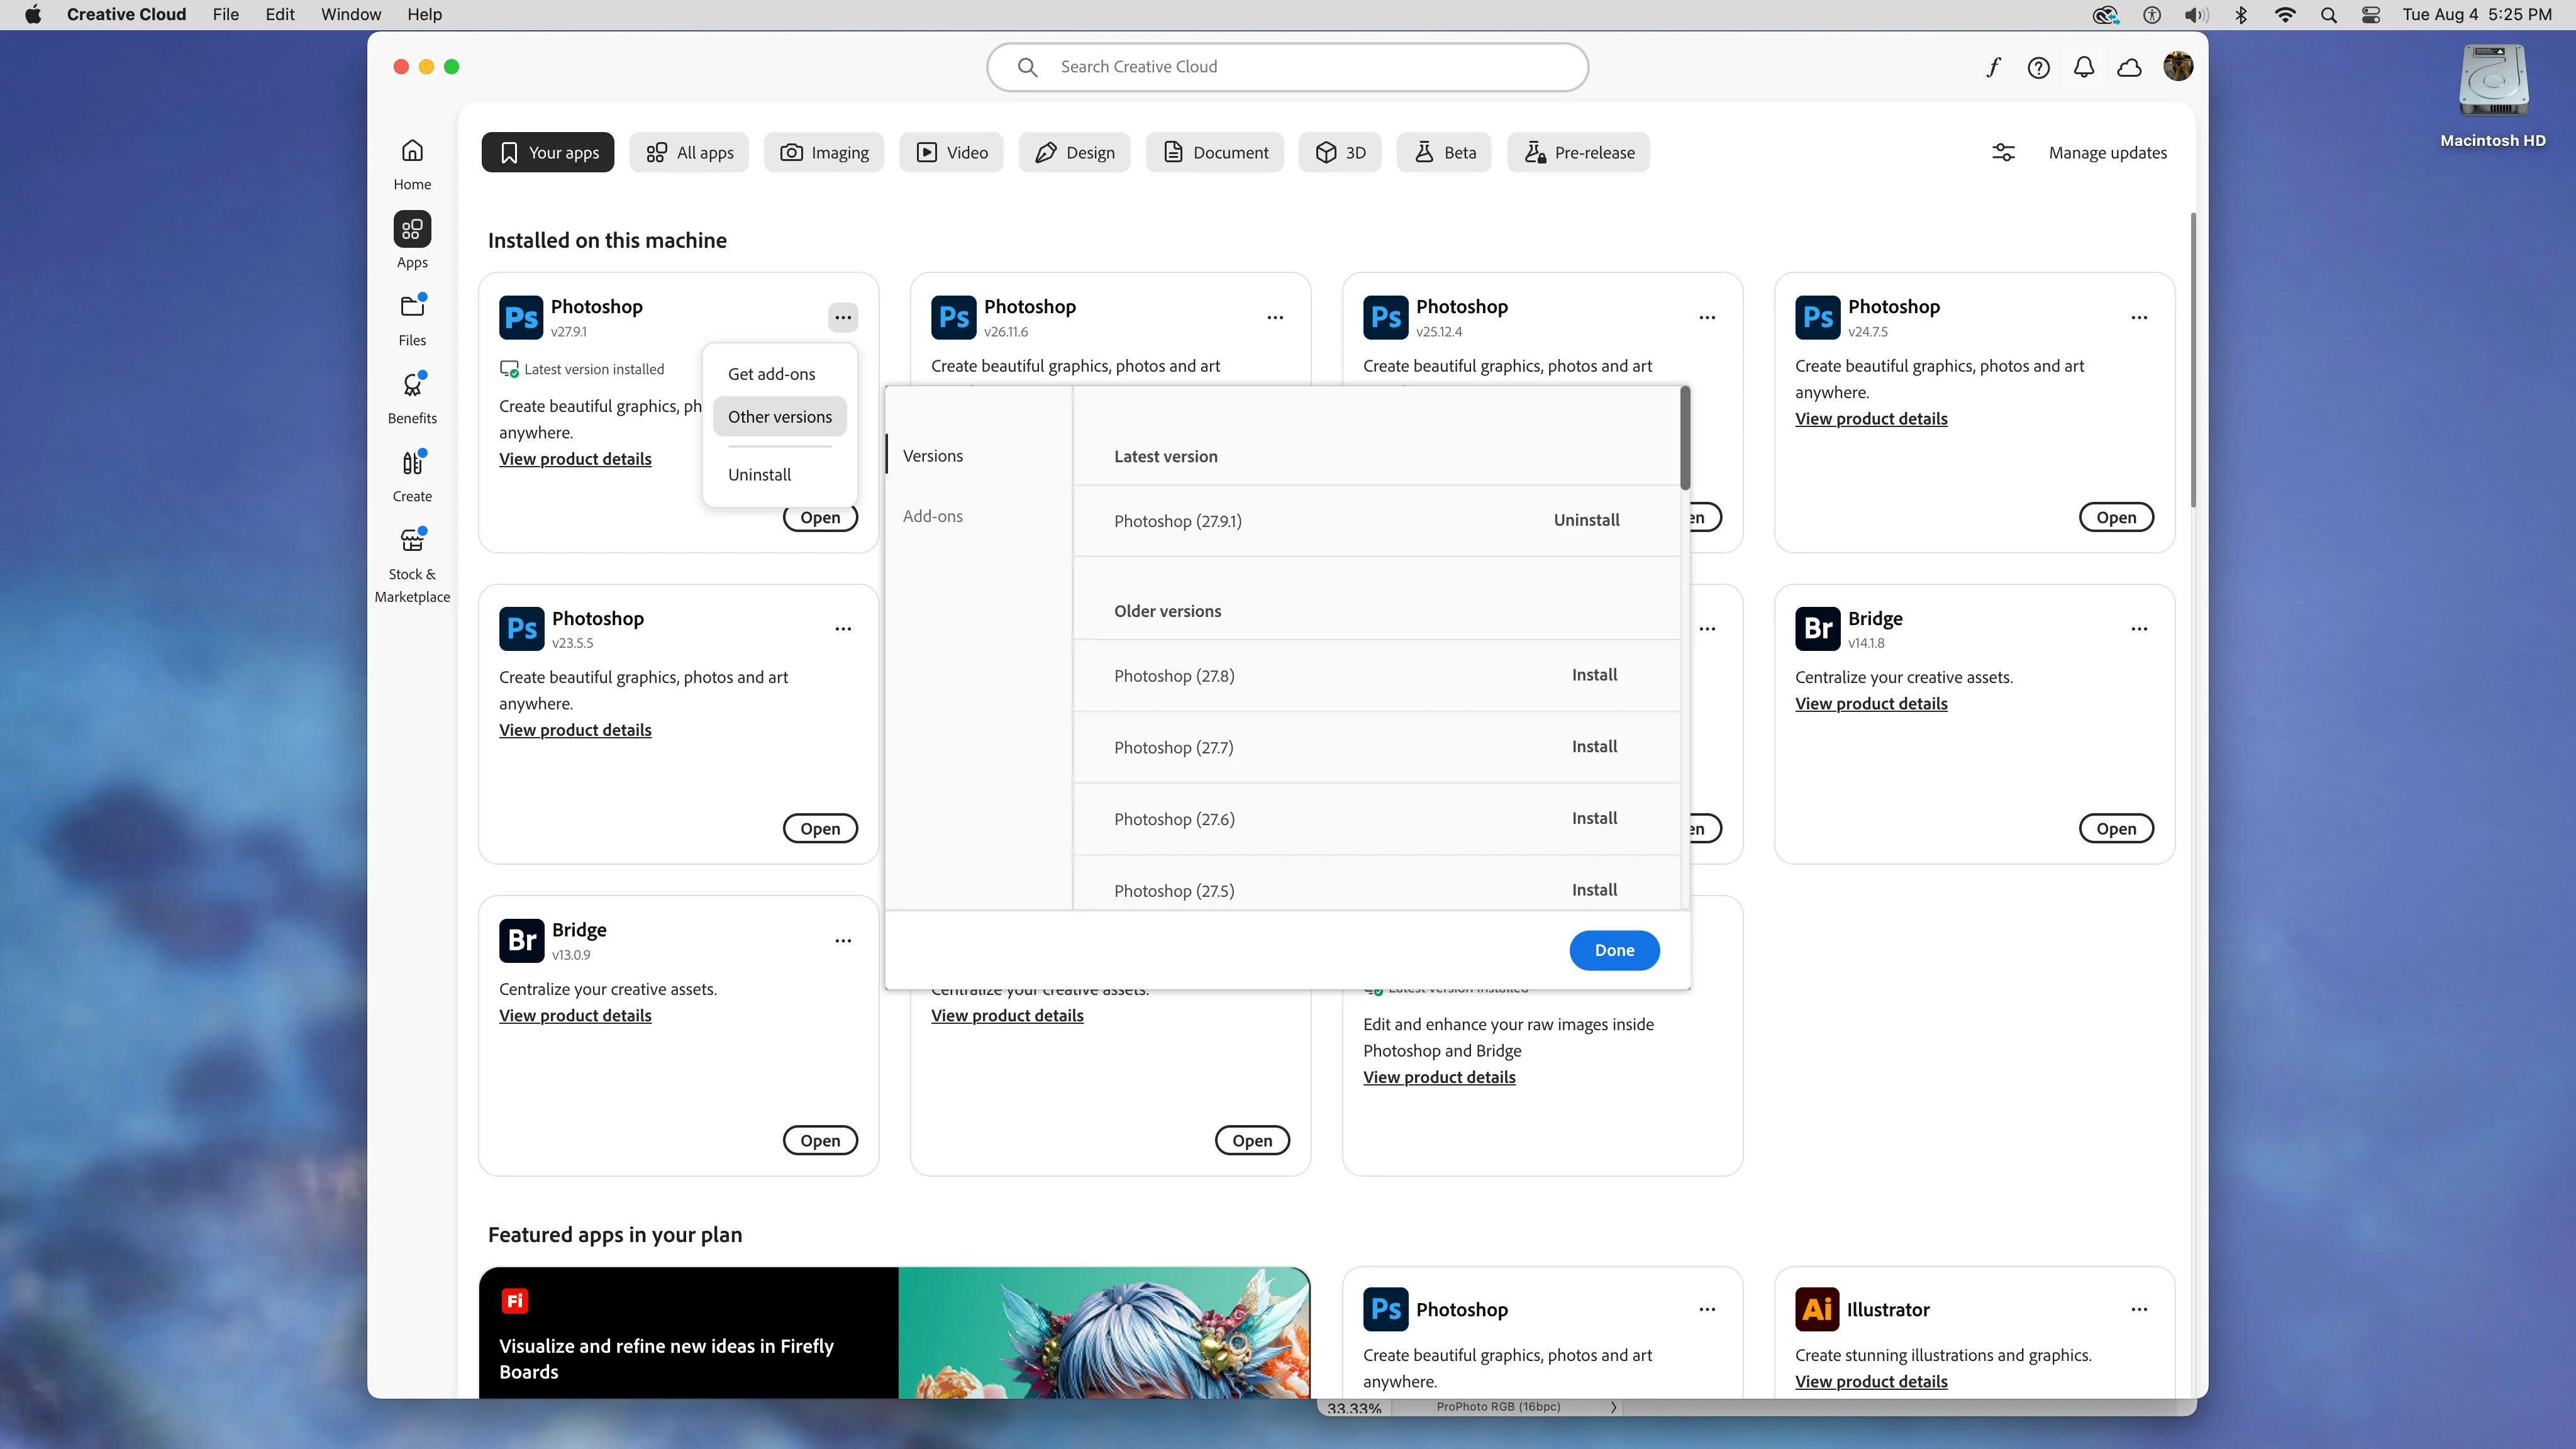2576x1449 pixels.
Task: Click the Wi-Fi icon in menu bar
Action: (2285, 15)
